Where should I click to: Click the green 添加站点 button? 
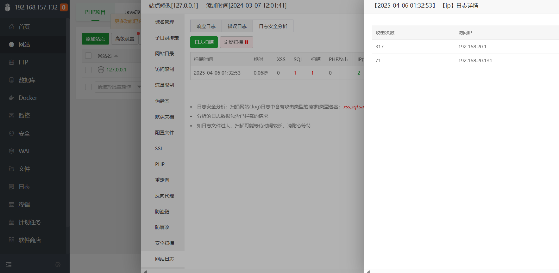[95, 39]
